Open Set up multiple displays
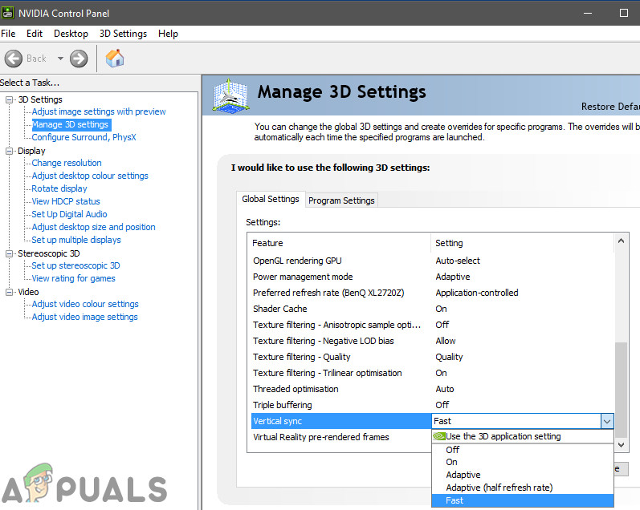 point(76,240)
